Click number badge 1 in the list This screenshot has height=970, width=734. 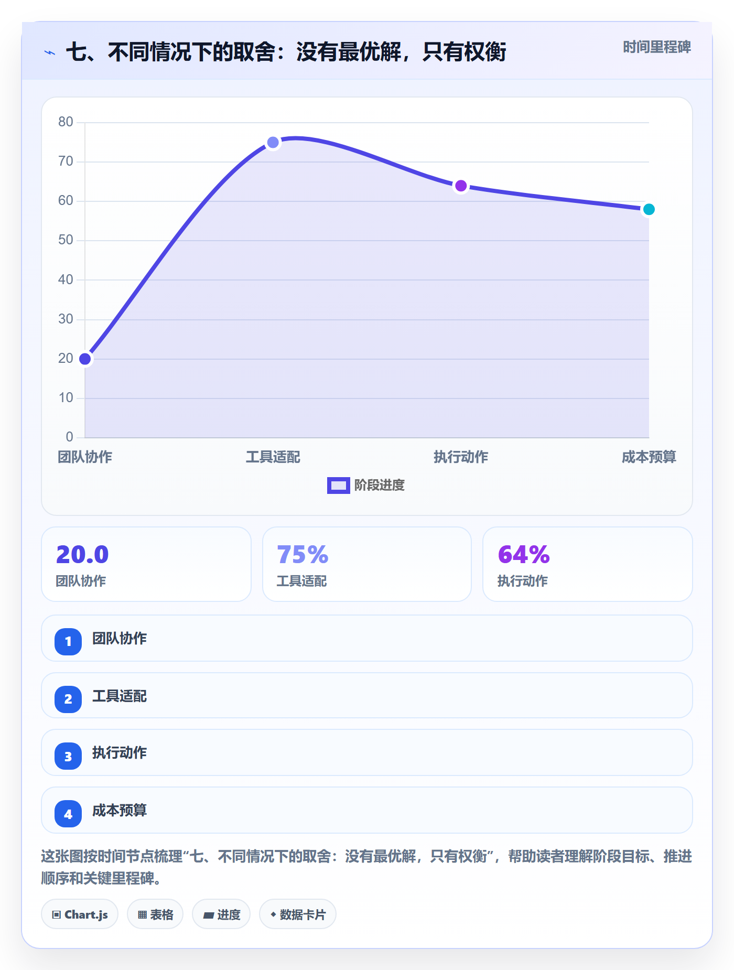click(68, 641)
